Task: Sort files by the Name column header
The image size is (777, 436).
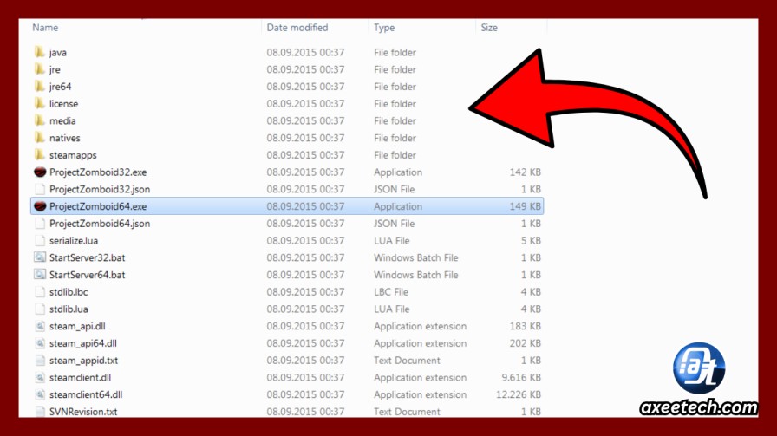Action: tap(45, 28)
